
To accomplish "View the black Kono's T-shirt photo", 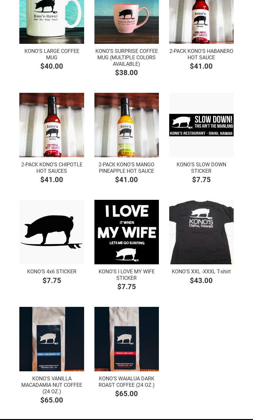I will [x=201, y=232].
